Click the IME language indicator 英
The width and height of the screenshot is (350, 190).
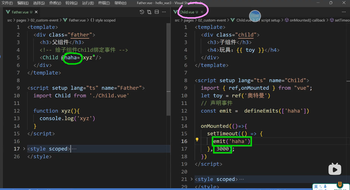pyautogui.click(x=316, y=187)
